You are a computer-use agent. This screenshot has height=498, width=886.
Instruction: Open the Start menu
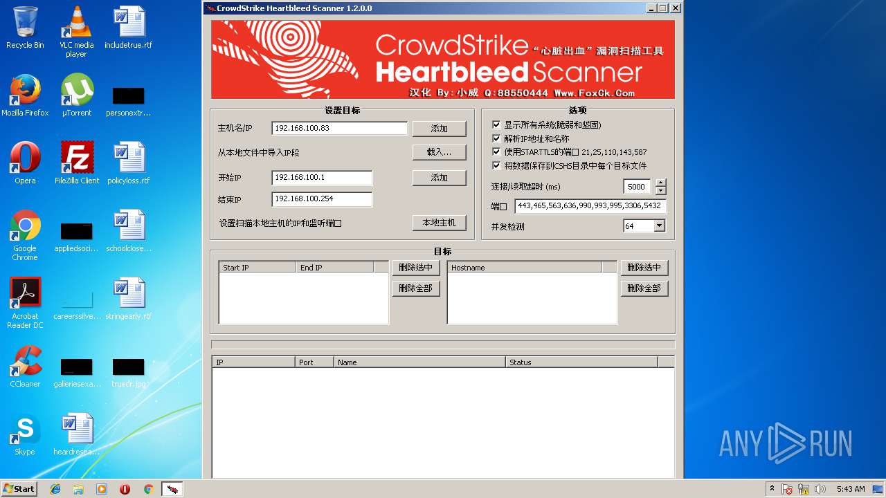click(19, 489)
